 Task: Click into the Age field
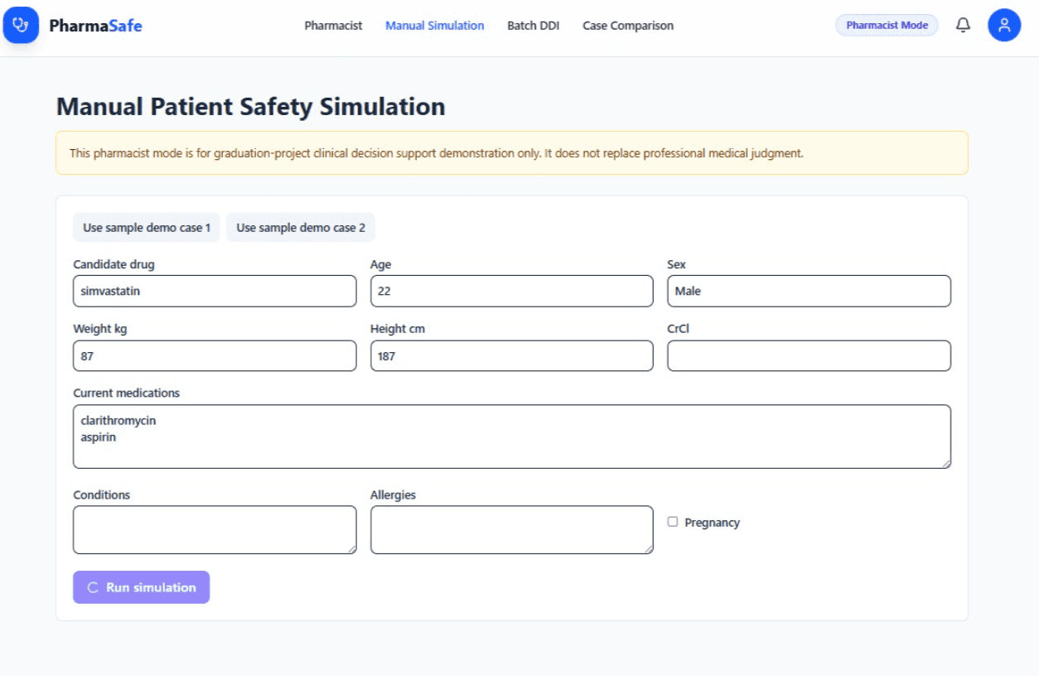[512, 291]
